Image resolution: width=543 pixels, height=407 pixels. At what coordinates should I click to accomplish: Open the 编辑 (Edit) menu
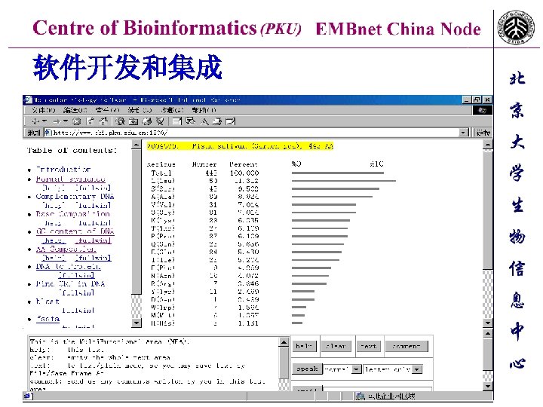click(x=75, y=110)
